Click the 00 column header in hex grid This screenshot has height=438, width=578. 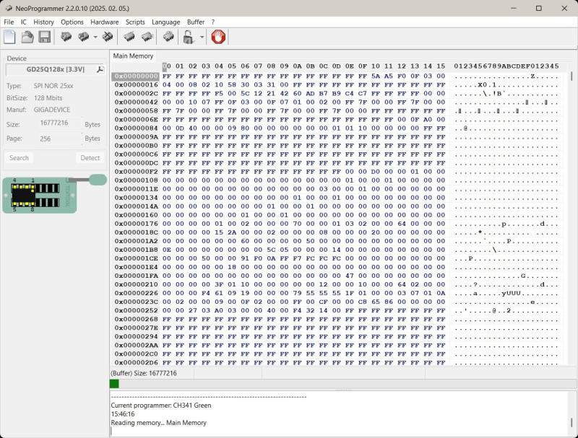pyautogui.click(x=167, y=66)
